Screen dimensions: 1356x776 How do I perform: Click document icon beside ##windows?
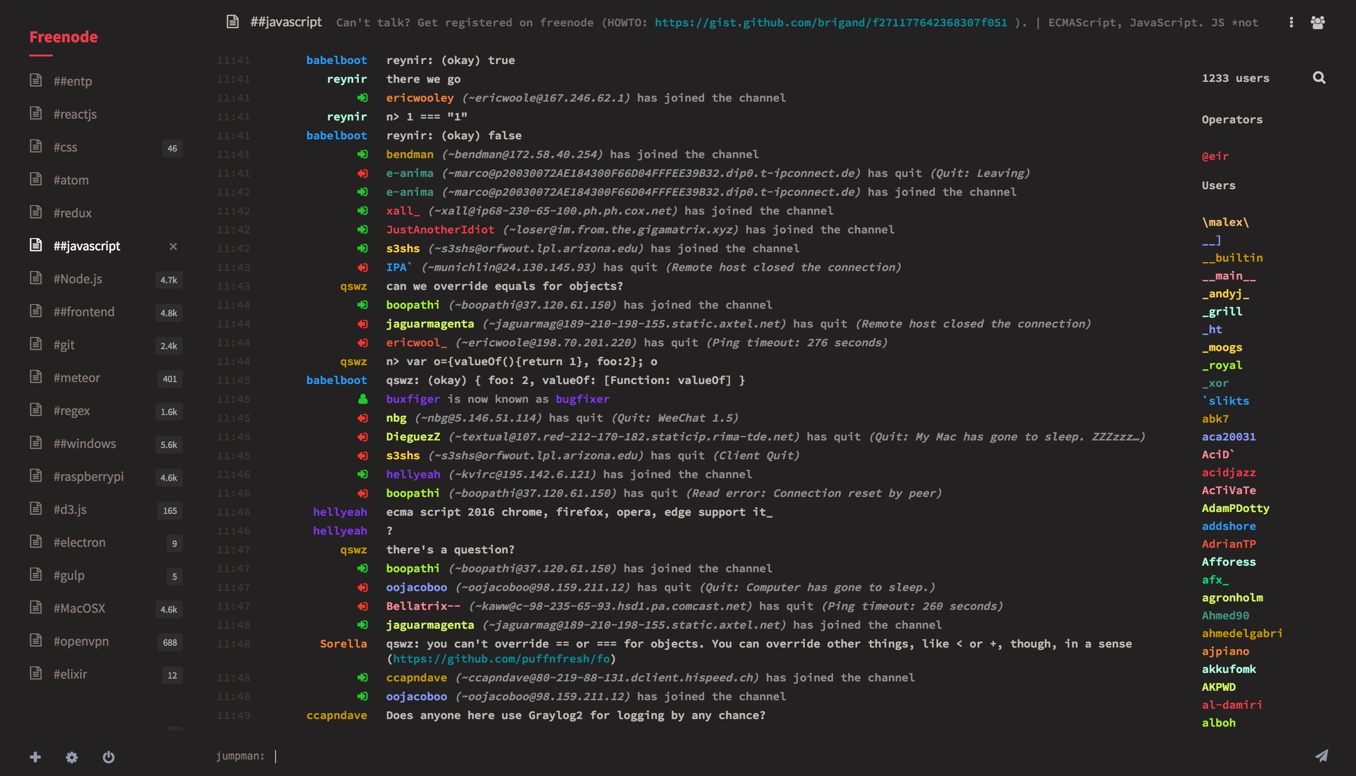(x=36, y=443)
